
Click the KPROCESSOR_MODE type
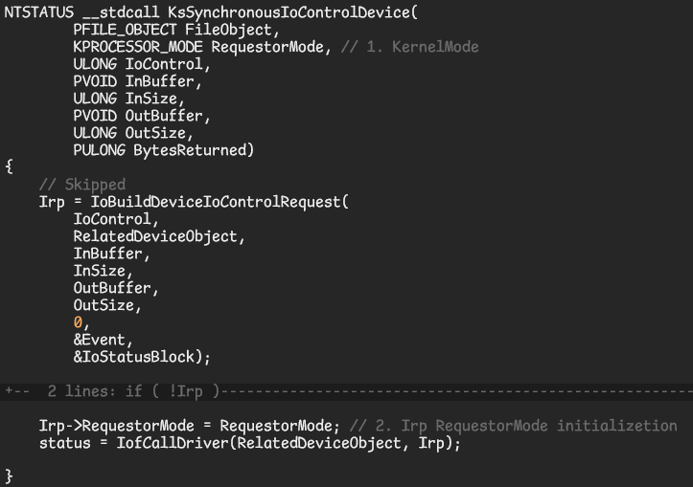click(138, 47)
